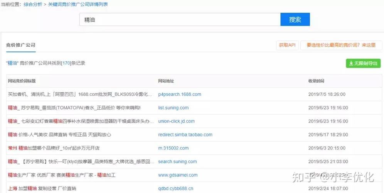The image size is (384, 193).
Task: Click the 精油生产厂家 优质厂家 title
Action: click(x=62, y=175)
